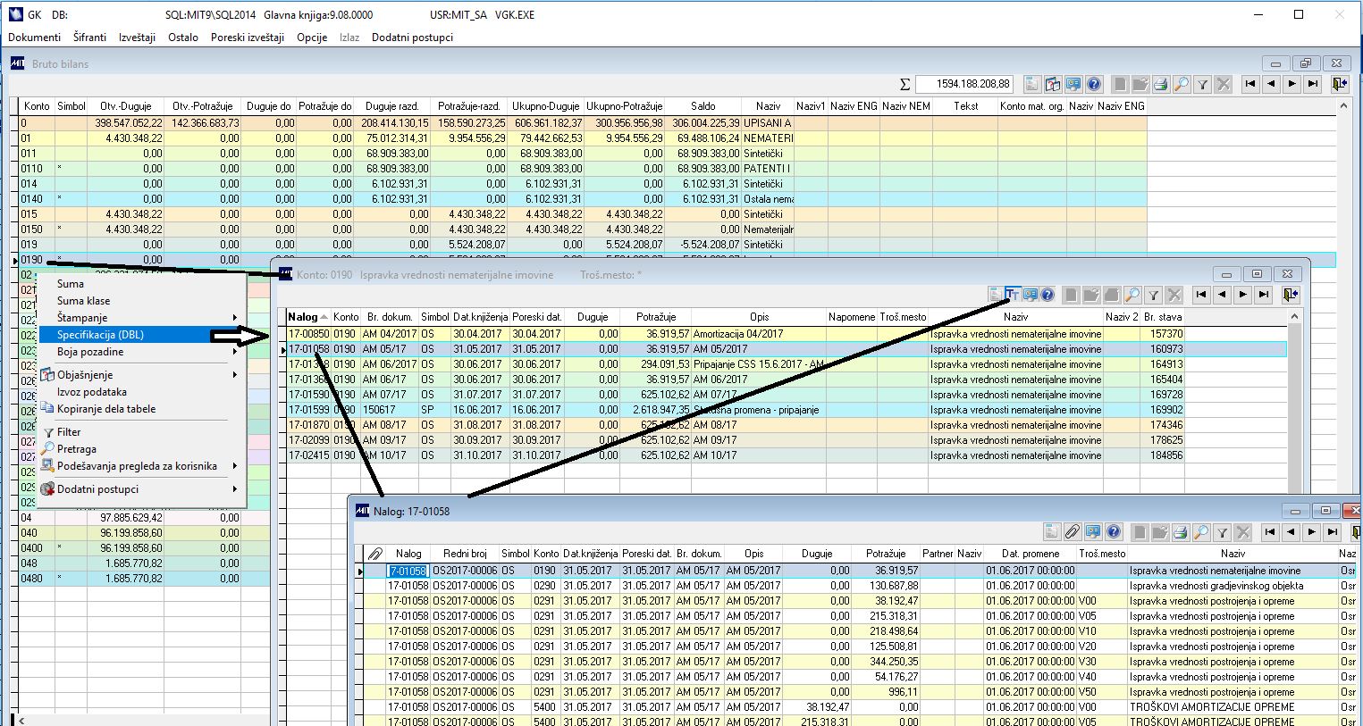This screenshot has height=726, width=1363.
Task: Click the help icon in Nalog 17-01058 window
Action: click(x=1114, y=531)
